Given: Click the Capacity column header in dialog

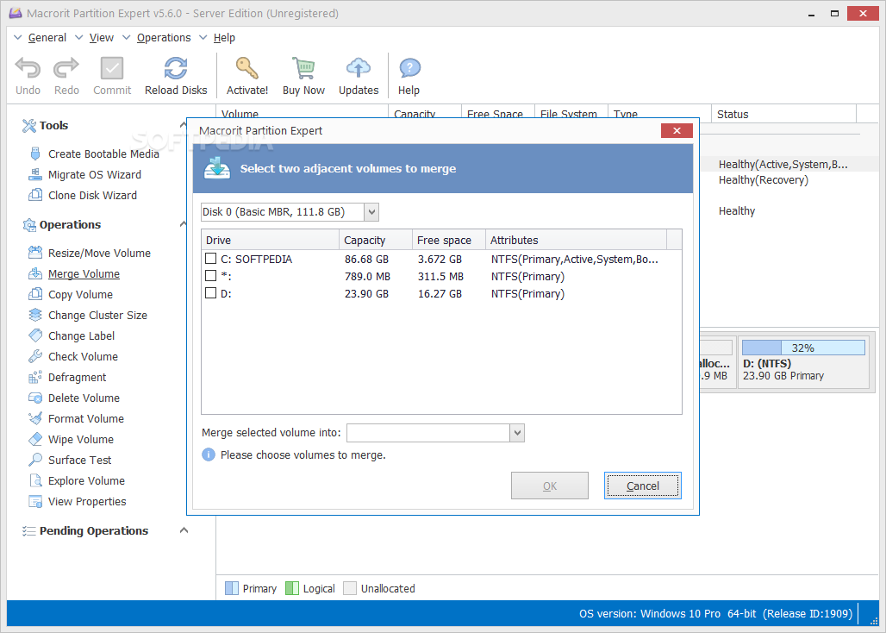Looking at the screenshot, I should (376, 241).
